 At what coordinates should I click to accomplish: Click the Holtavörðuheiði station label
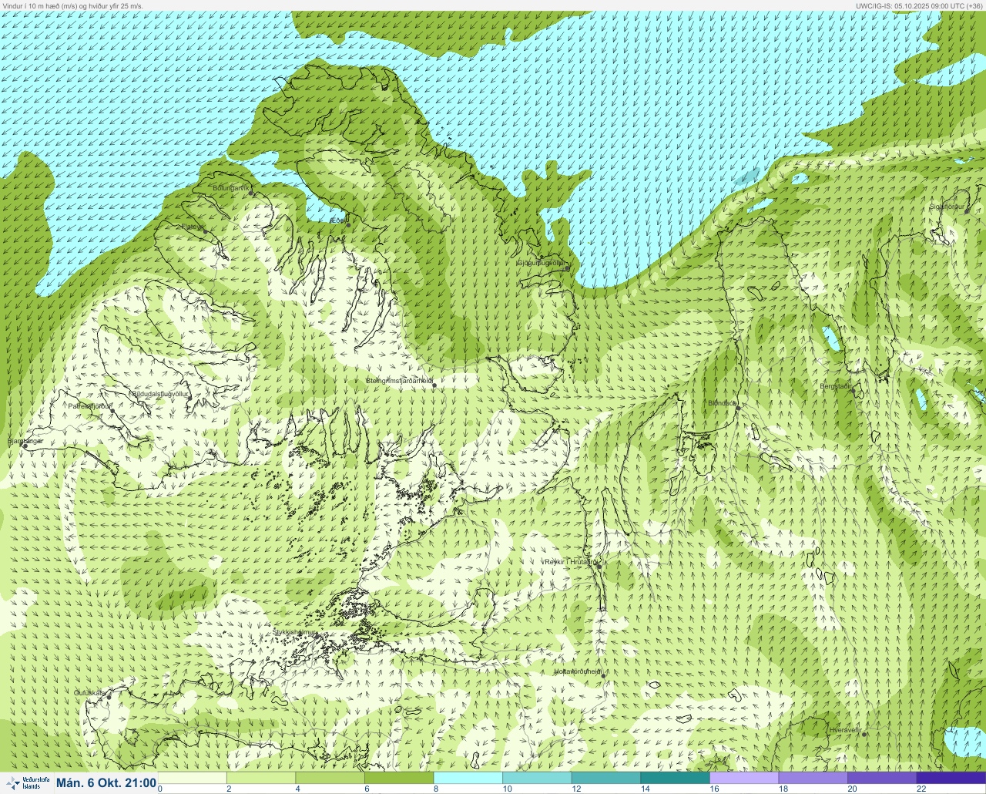click(578, 671)
